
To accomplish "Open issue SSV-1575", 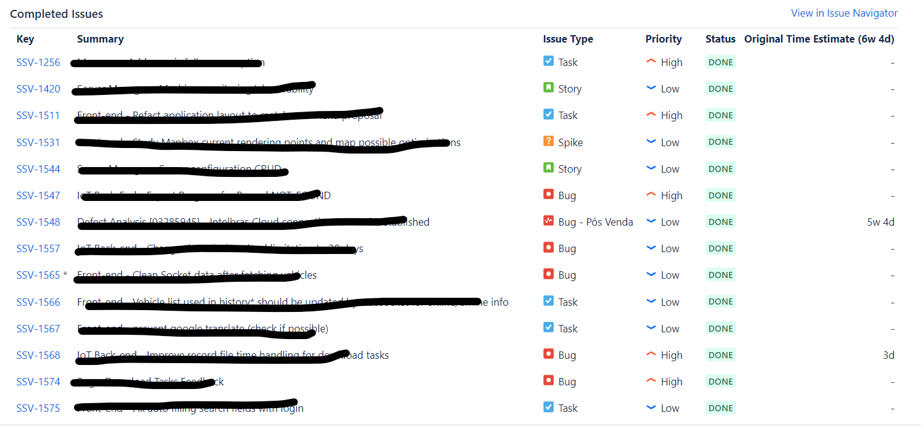I will tap(38, 408).
